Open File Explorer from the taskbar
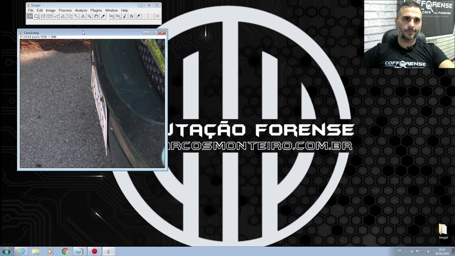The image size is (455, 256). click(36, 251)
